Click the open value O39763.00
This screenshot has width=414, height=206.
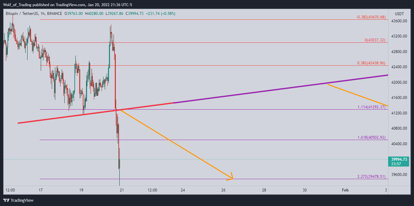tap(74, 14)
